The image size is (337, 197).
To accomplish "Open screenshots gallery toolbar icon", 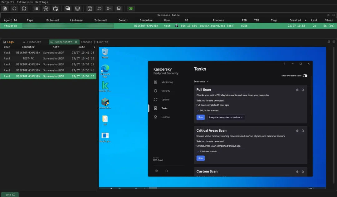I will click(119, 9).
